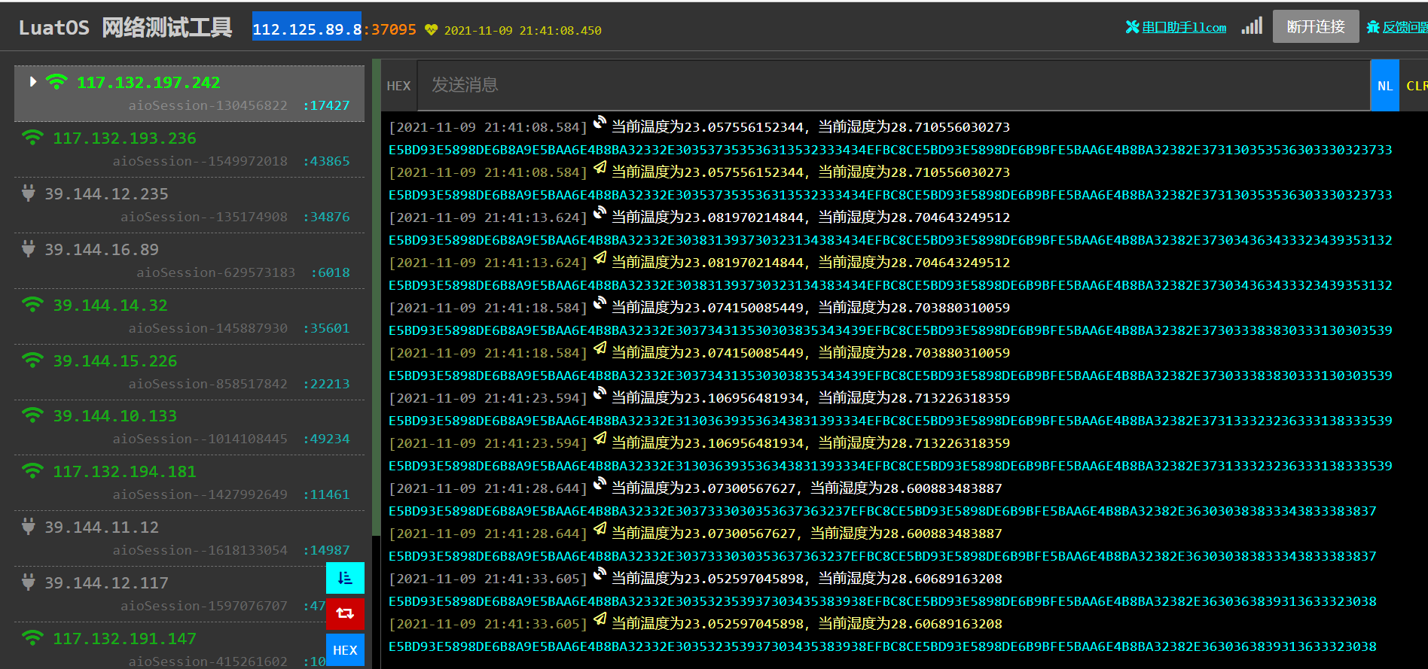Toggle HEX mode beside the message input

click(398, 86)
